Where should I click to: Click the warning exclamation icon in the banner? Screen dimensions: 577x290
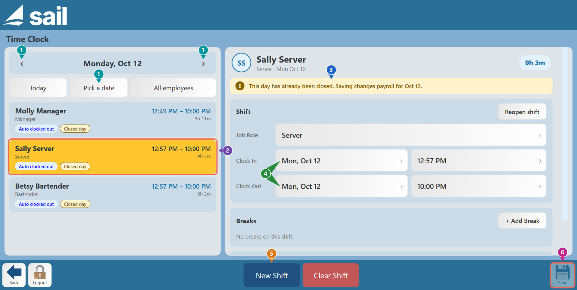pyautogui.click(x=240, y=86)
